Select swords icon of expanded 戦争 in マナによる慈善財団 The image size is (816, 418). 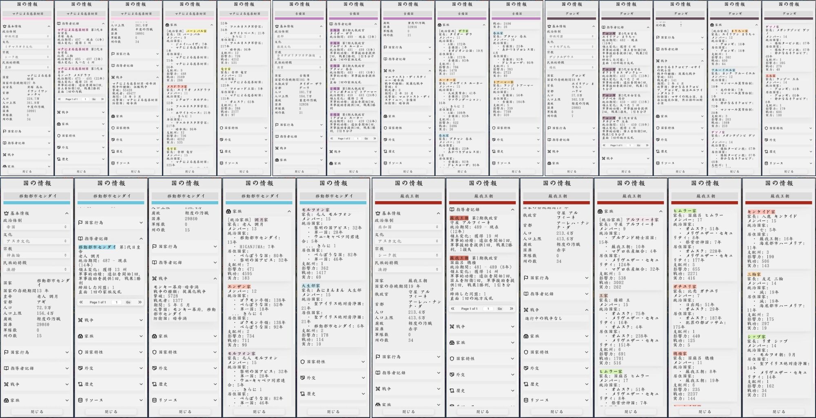coord(113,77)
